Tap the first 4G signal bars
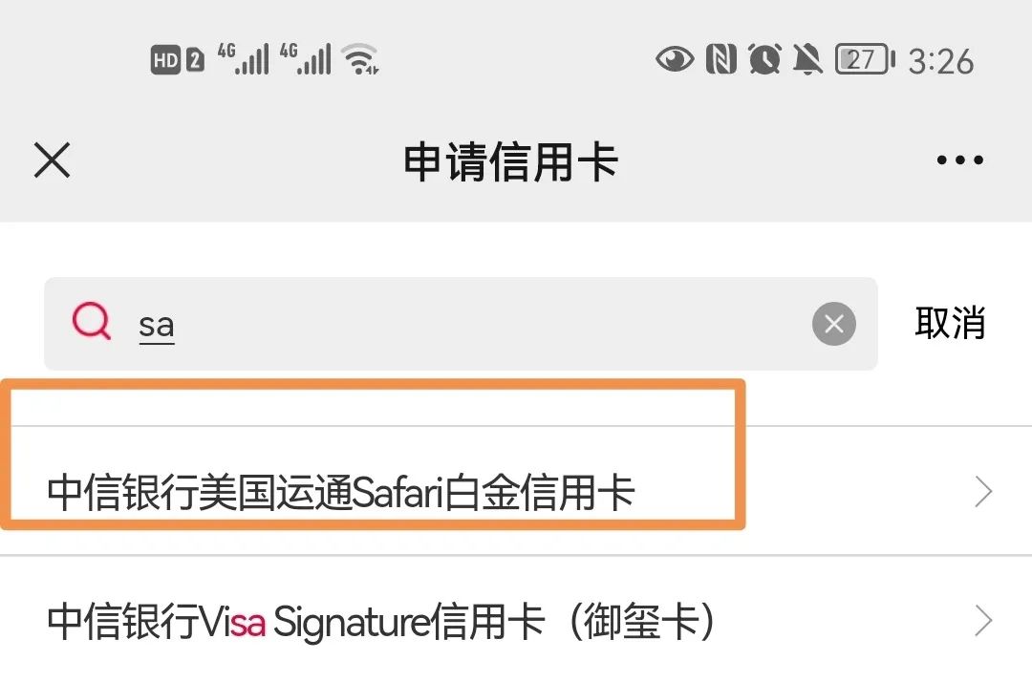1032x682 pixels. pos(243,59)
